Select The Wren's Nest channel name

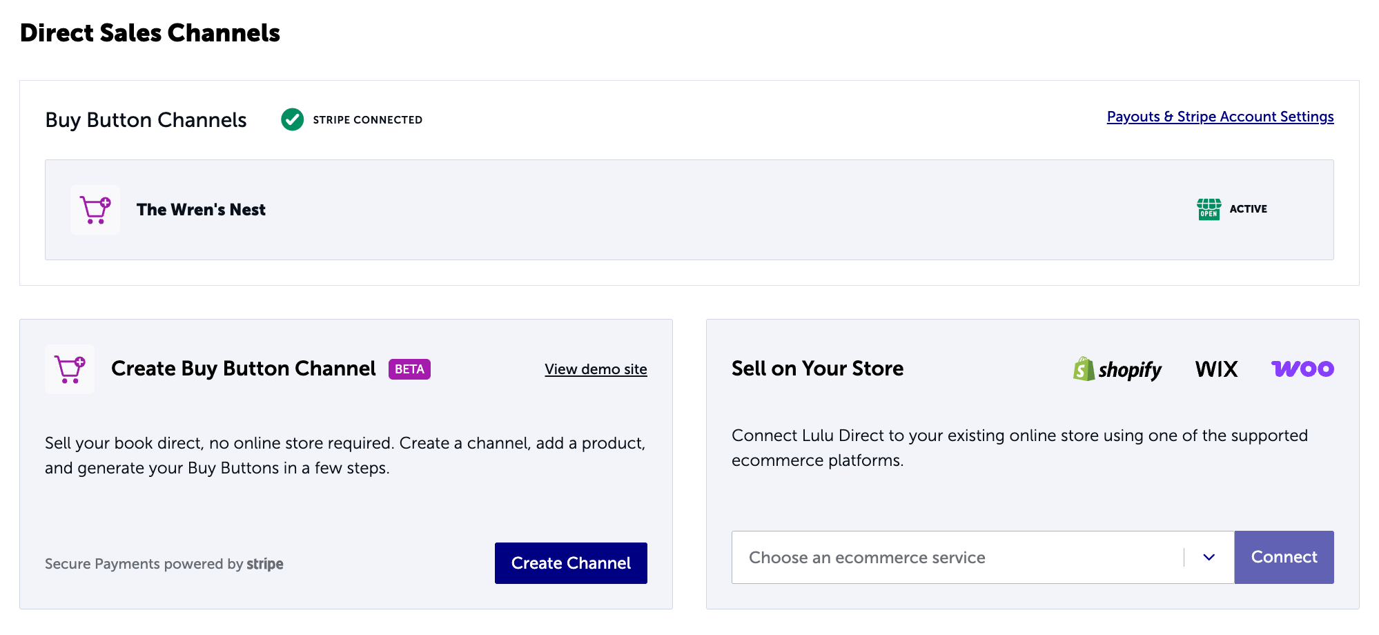coord(201,210)
